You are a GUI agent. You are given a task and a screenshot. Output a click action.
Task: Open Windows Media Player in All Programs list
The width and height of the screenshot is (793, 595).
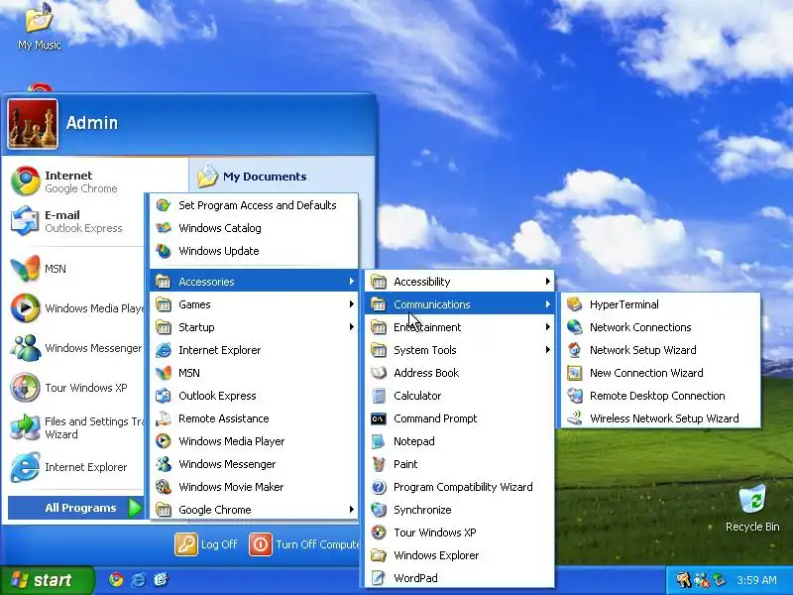tap(254, 440)
